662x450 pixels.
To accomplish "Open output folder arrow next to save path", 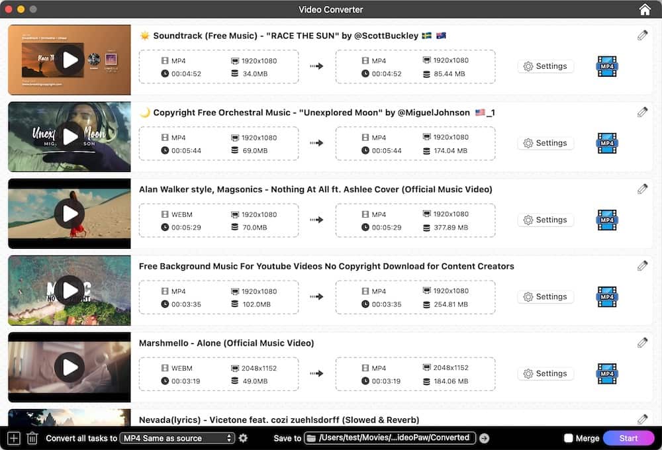I will click(x=484, y=438).
